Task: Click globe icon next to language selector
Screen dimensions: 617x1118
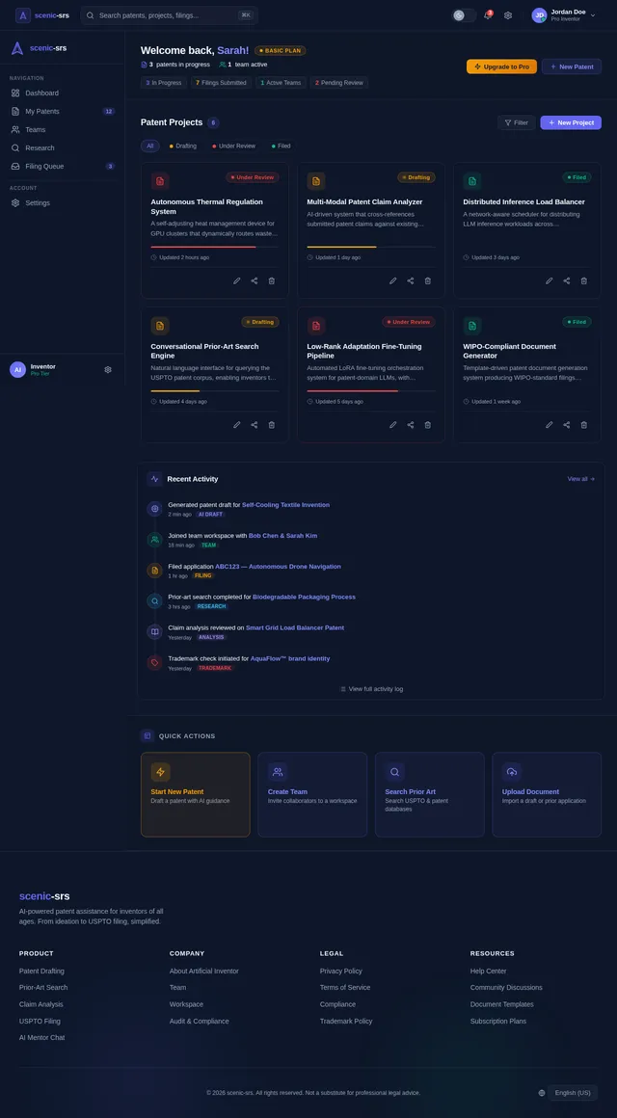Action: pos(542,1092)
